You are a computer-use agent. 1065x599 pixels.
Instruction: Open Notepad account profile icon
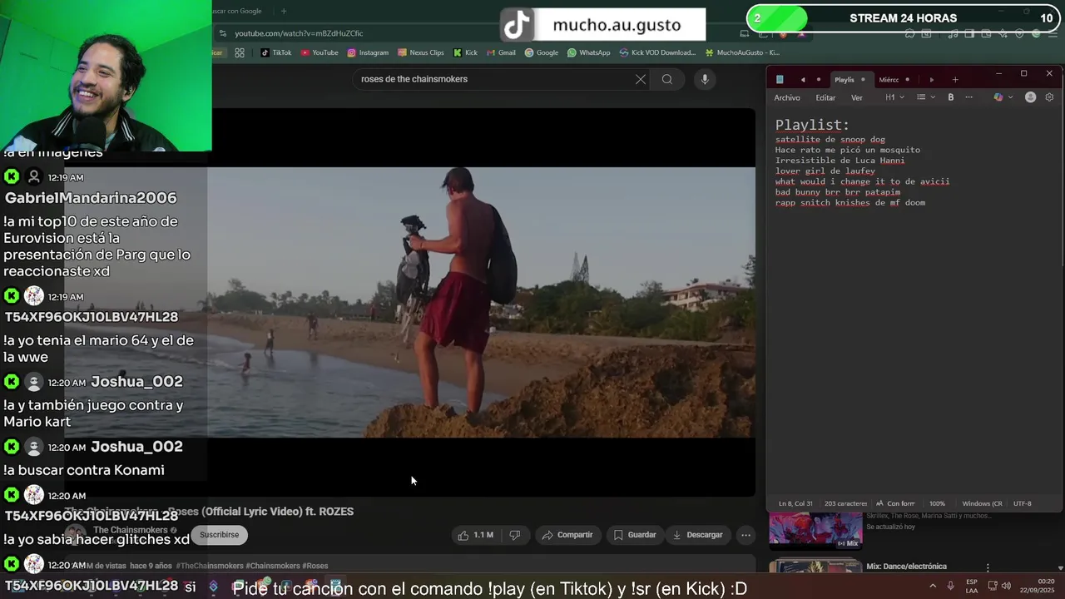coord(1030,97)
